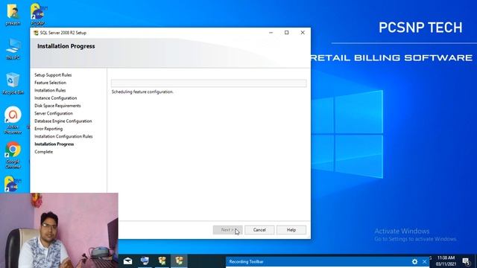Open This PC desktop icon
Viewport: 477px width, 268px height.
pyautogui.click(x=13, y=48)
